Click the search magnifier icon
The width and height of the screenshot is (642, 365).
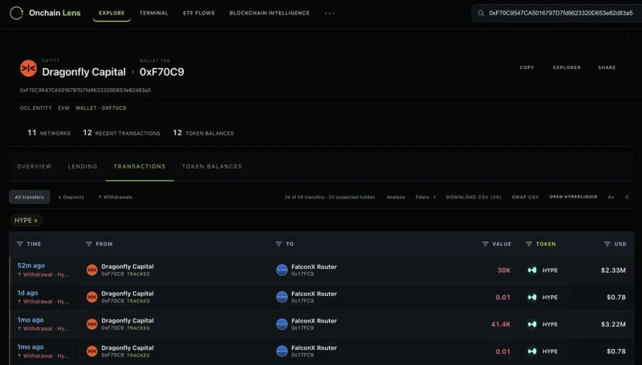click(481, 13)
